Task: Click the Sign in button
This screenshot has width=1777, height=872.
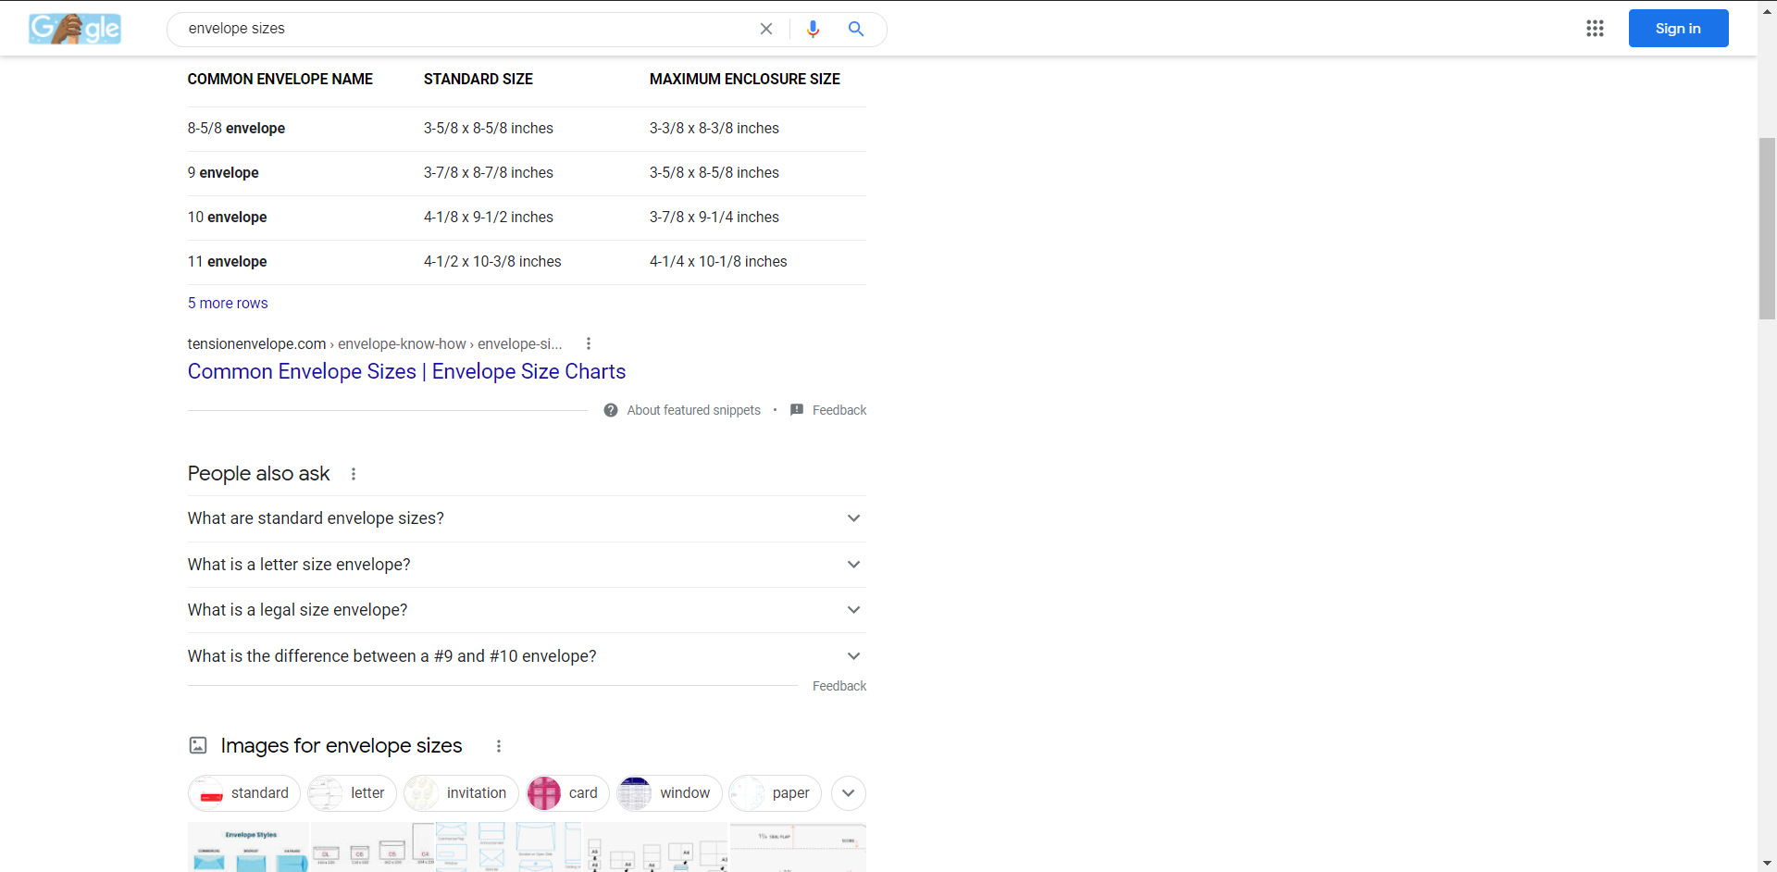Action: 1678,28
